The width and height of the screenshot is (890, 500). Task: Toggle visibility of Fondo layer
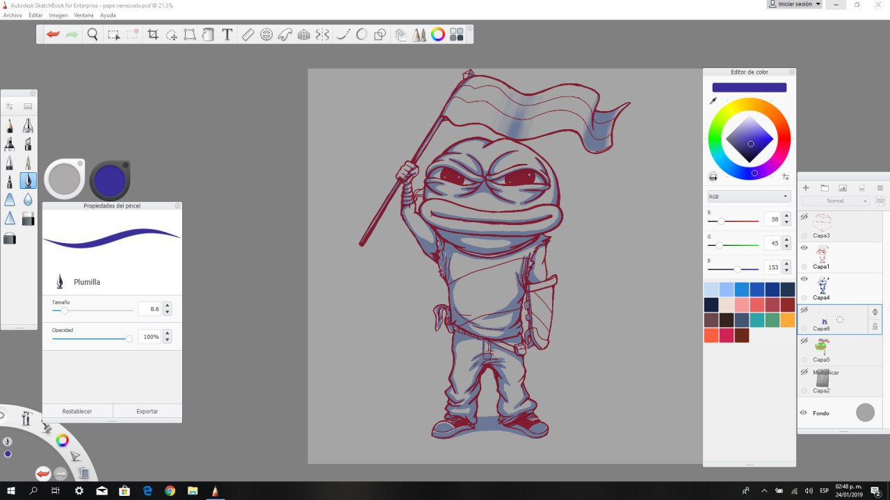coord(804,413)
